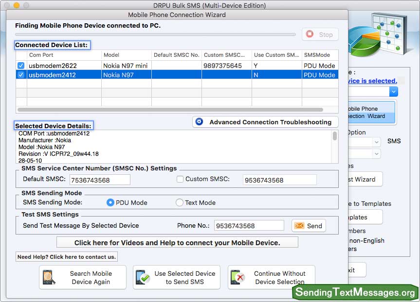Select the usbmodem2622 row text

coord(53,66)
